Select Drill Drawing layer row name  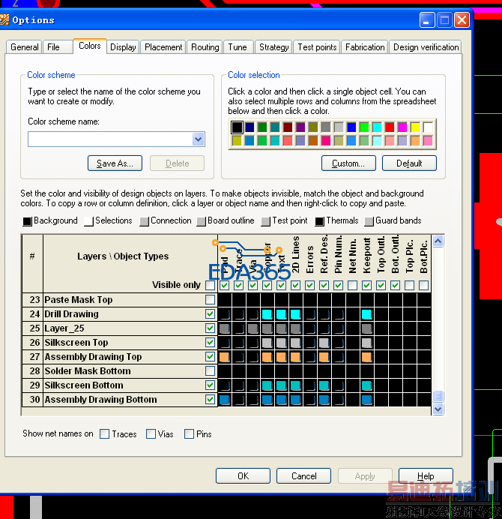point(71,314)
